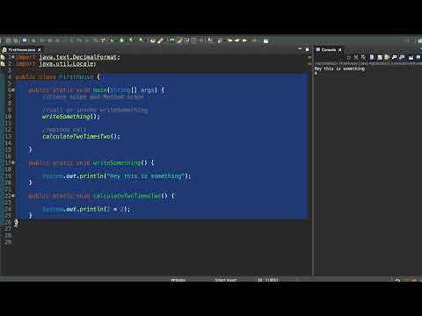Click 'java.util.Locale' import text
The width and height of the screenshot is (422, 316).
[x=67, y=63]
